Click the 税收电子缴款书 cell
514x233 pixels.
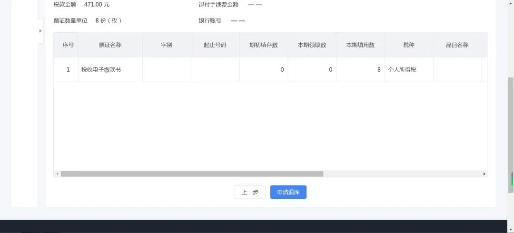[x=110, y=70]
